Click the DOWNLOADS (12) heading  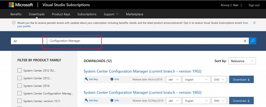point(98,61)
